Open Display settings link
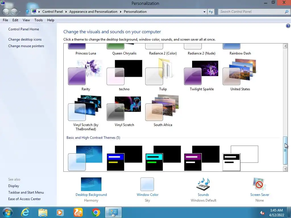Screen dimensions: 291x218 click(x=14, y=186)
